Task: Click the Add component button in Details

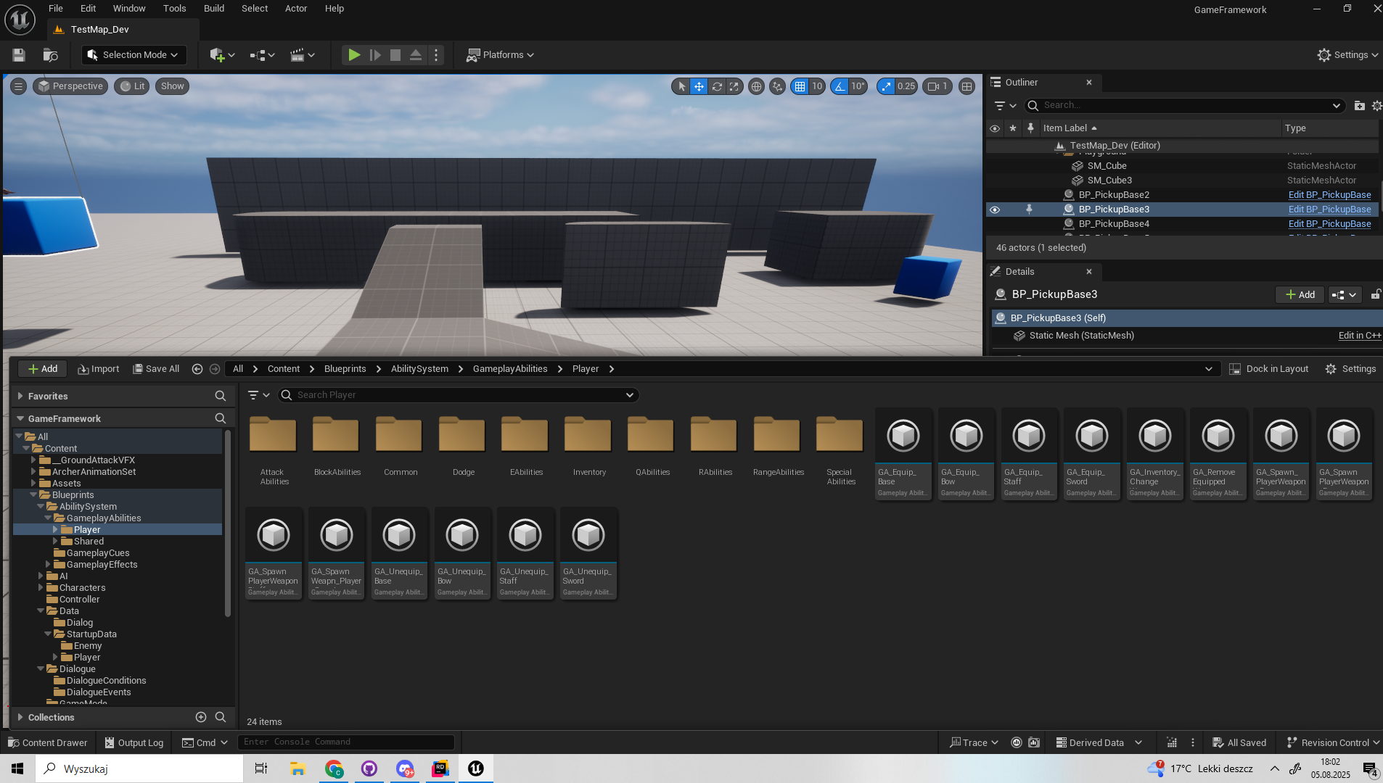Action: [x=1300, y=294]
